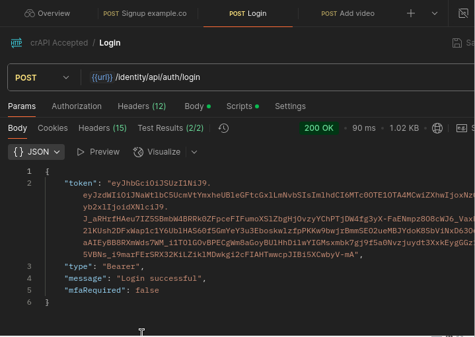The height and width of the screenshot is (337, 475).
Task: Click line number 2 in response gutter
Action: [x=29, y=183]
